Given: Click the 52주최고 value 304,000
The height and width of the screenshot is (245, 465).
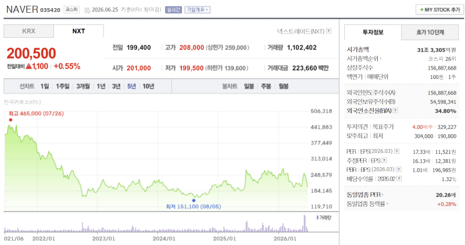Looking at the screenshot, I should [x=424, y=136].
